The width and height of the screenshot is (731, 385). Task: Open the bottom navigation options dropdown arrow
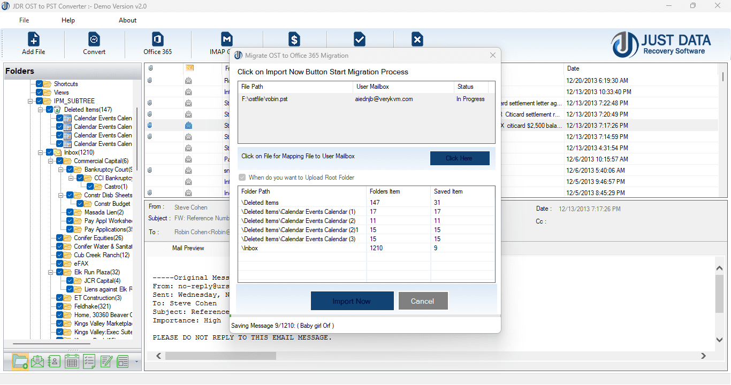[136, 362]
